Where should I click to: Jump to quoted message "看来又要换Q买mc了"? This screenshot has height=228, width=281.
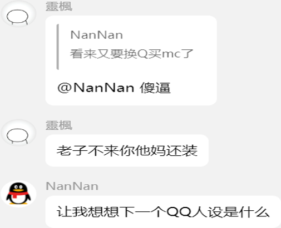click(131, 54)
